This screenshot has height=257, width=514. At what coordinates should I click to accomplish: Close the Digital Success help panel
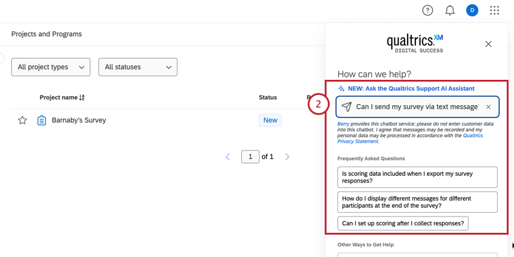pyautogui.click(x=489, y=44)
